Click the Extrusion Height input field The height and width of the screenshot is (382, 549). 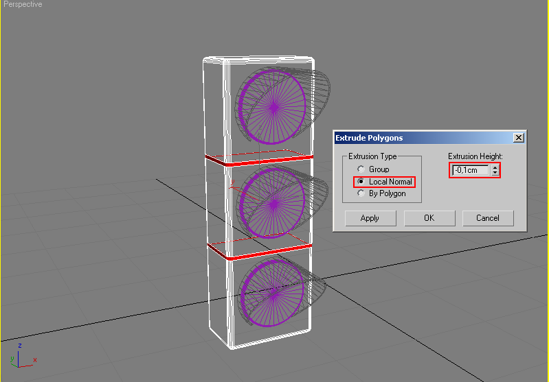[x=471, y=170]
